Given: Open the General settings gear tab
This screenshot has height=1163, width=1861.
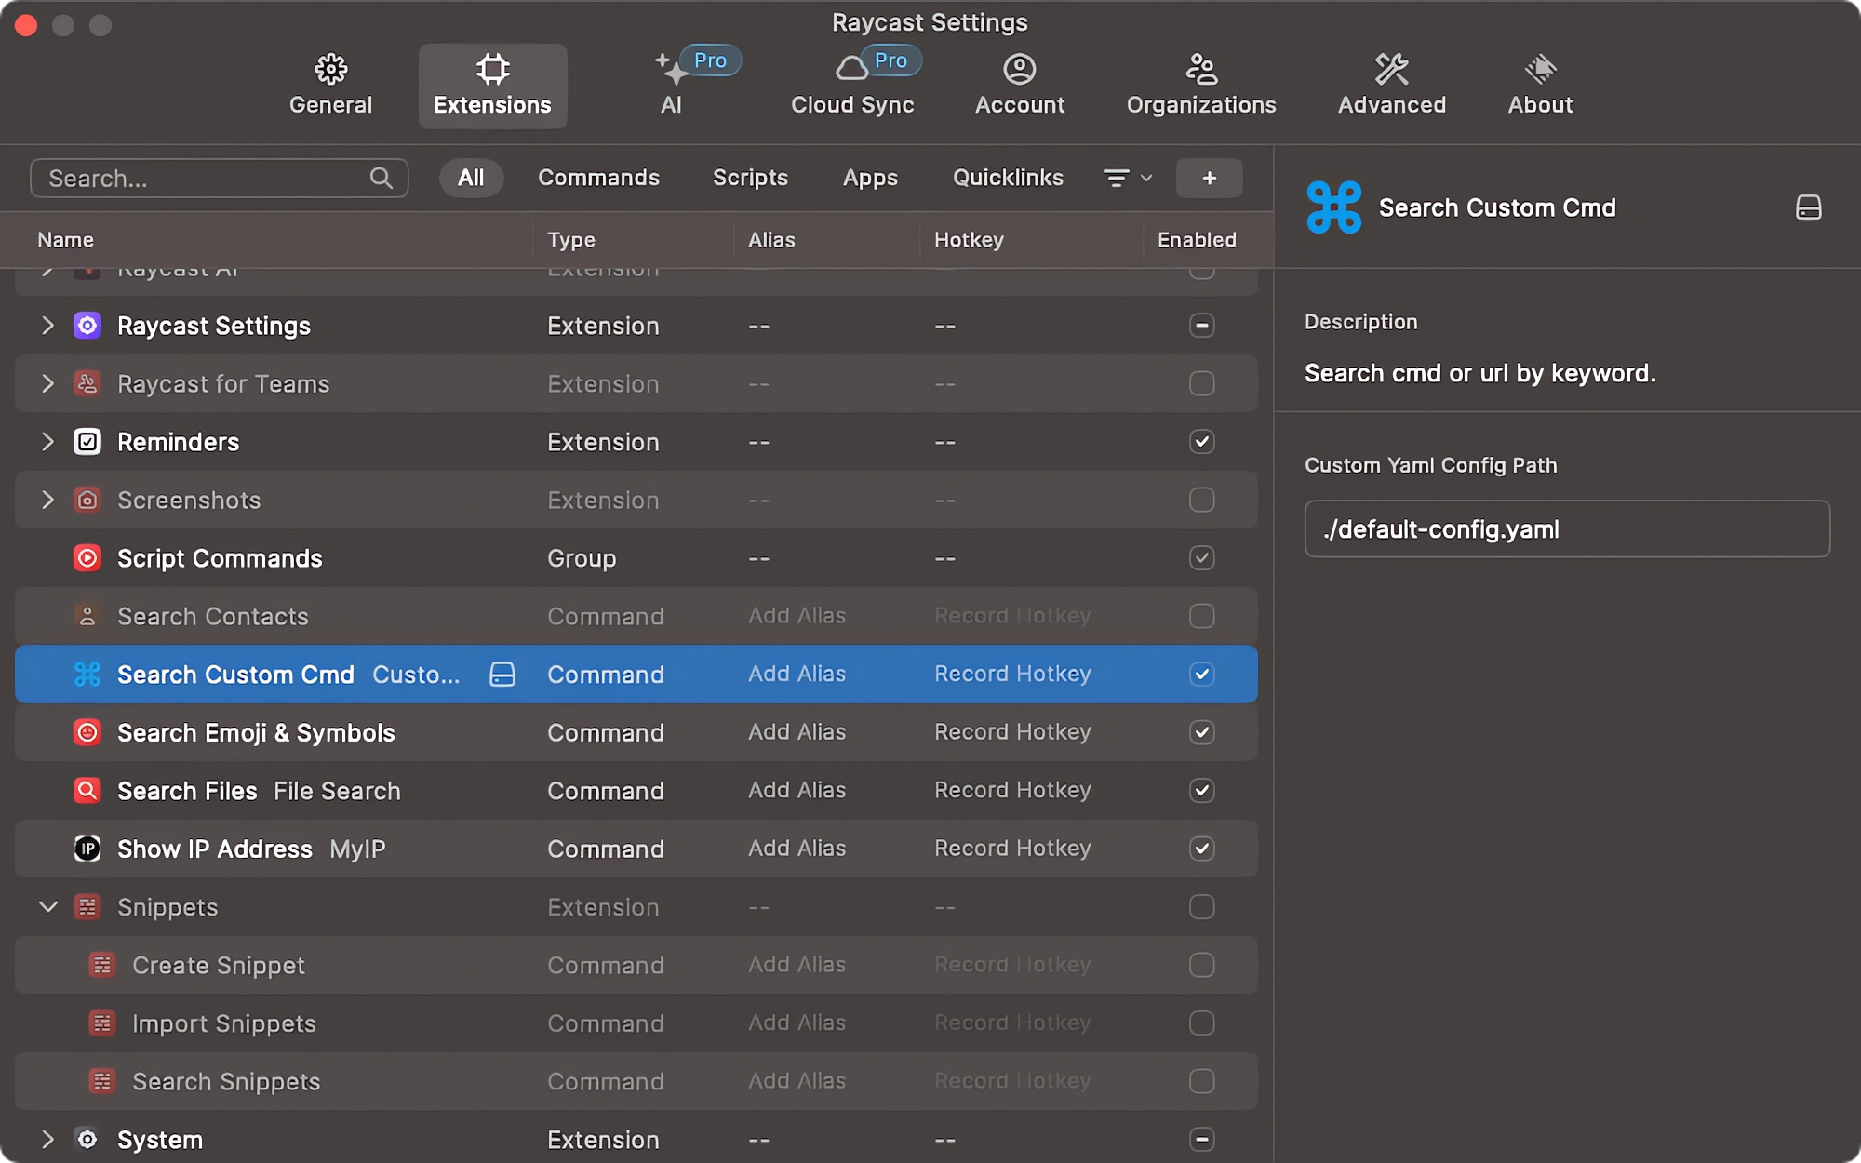Looking at the screenshot, I should coord(330,85).
